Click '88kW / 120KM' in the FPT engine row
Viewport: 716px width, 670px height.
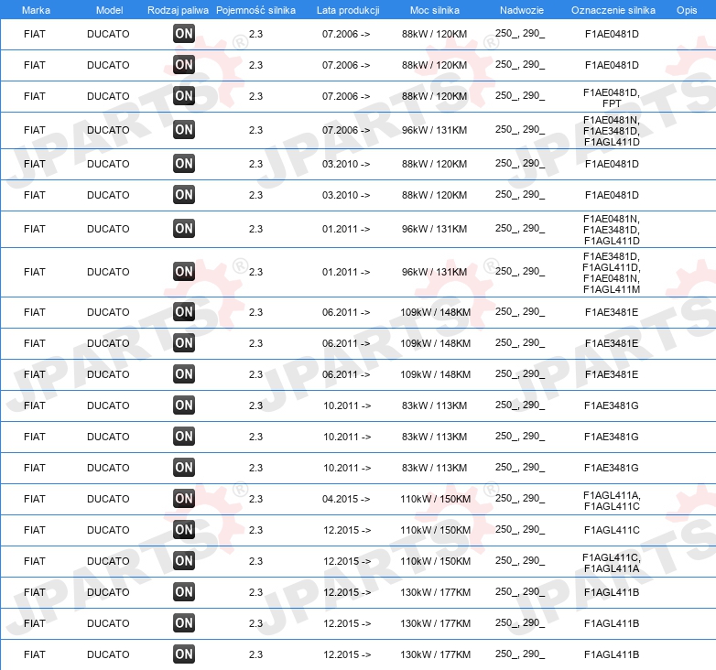434,96
